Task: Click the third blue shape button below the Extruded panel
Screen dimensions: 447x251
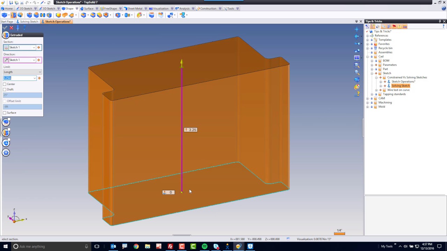Action: pos(6,143)
